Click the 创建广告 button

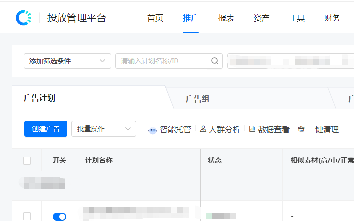[46, 129]
